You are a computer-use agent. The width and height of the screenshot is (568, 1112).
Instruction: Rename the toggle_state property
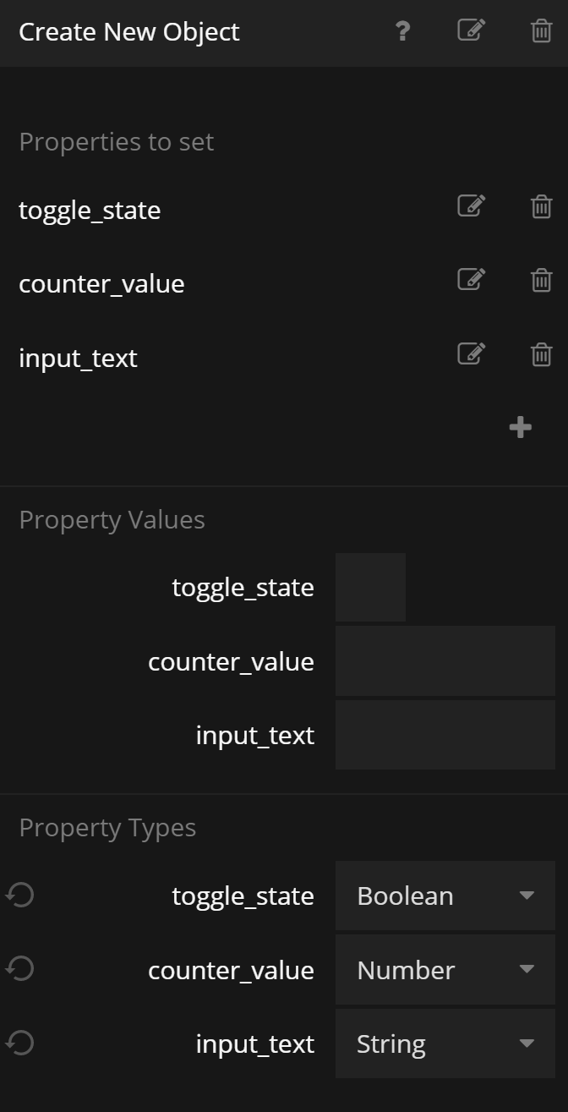[471, 206]
